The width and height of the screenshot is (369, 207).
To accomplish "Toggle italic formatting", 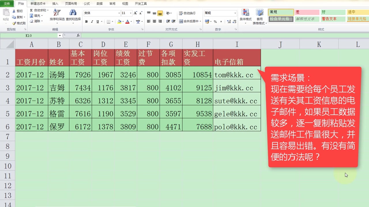I will click(x=92, y=22).
